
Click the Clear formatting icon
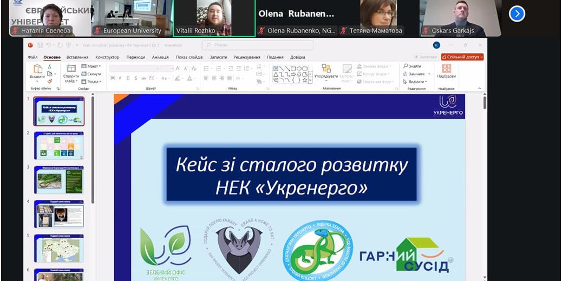point(194,68)
